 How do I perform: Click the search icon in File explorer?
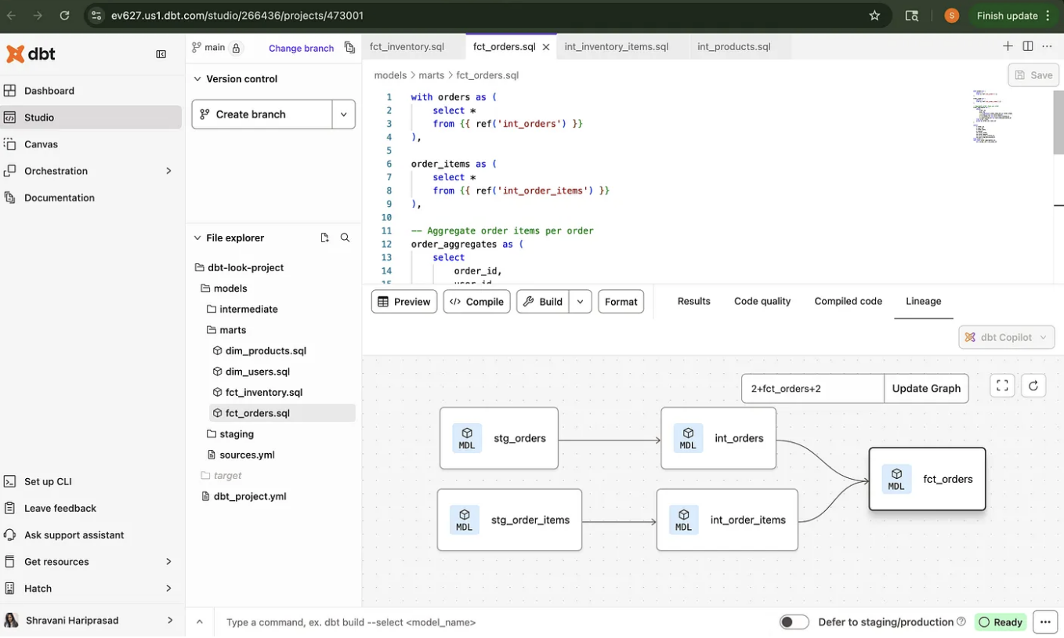pyautogui.click(x=345, y=237)
